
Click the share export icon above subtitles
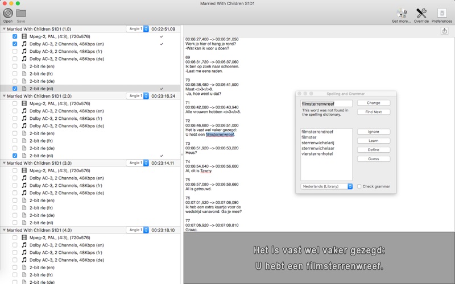tap(444, 31)
